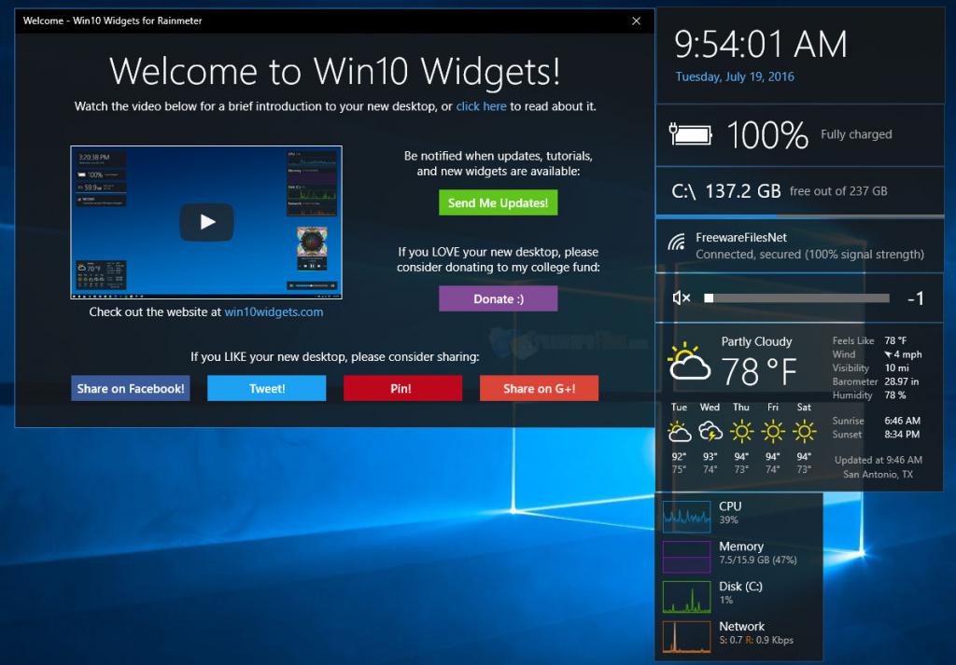This screenshot has width=956, height=665.
Task: Click the Send Me Updates! button
Action: point(499,202)
